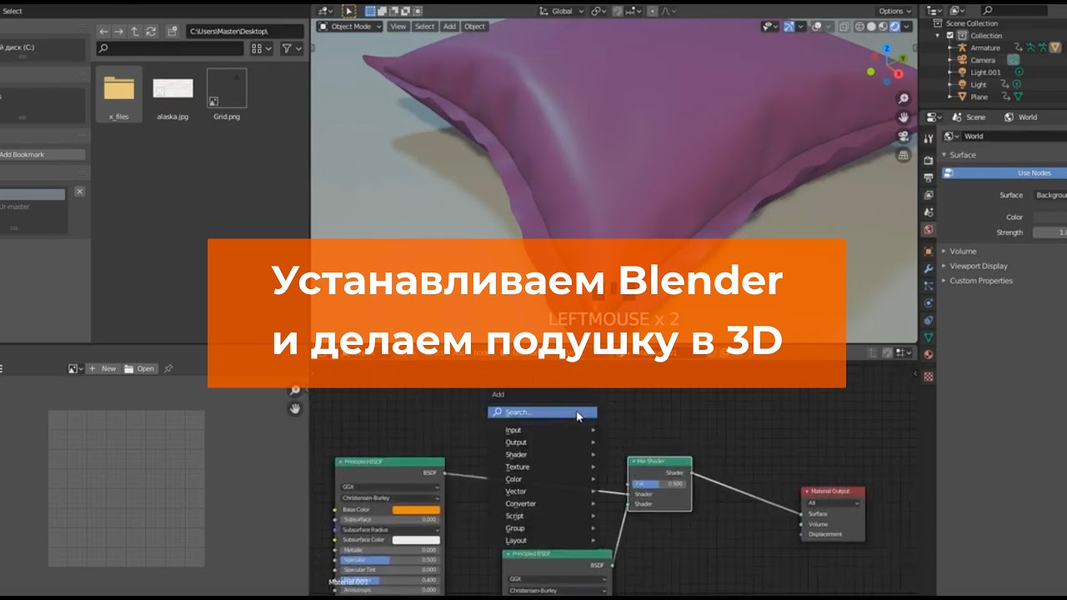Click the viewport pan hand icon
Image resolution: width=1067 pixels, height=600 pixels.
pos(904,117)
